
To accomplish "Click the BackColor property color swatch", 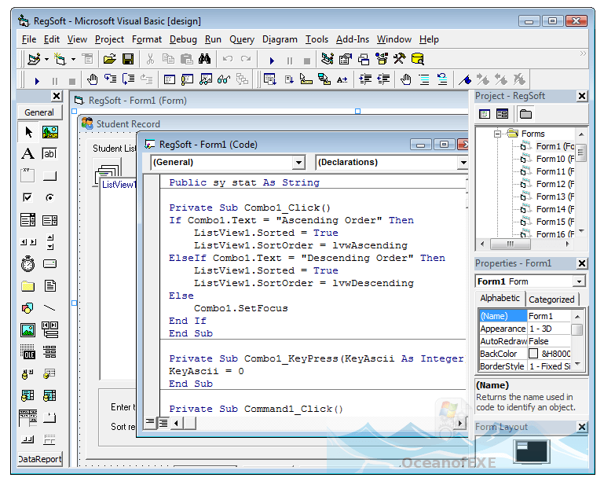I will click(x=533, y=354).
